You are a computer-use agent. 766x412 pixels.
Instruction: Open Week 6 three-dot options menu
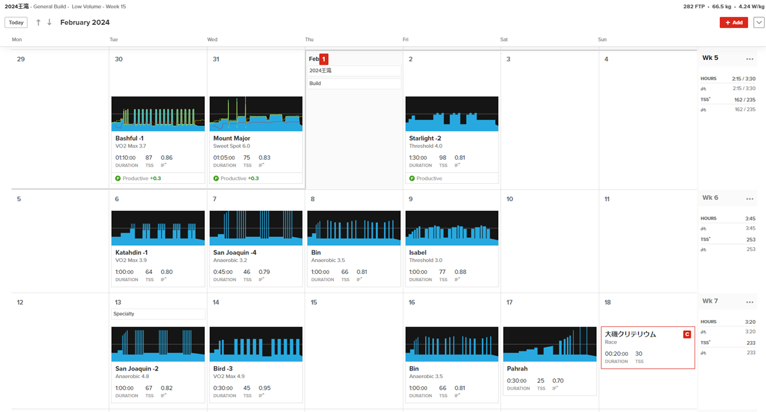click(x=749, y=199)
